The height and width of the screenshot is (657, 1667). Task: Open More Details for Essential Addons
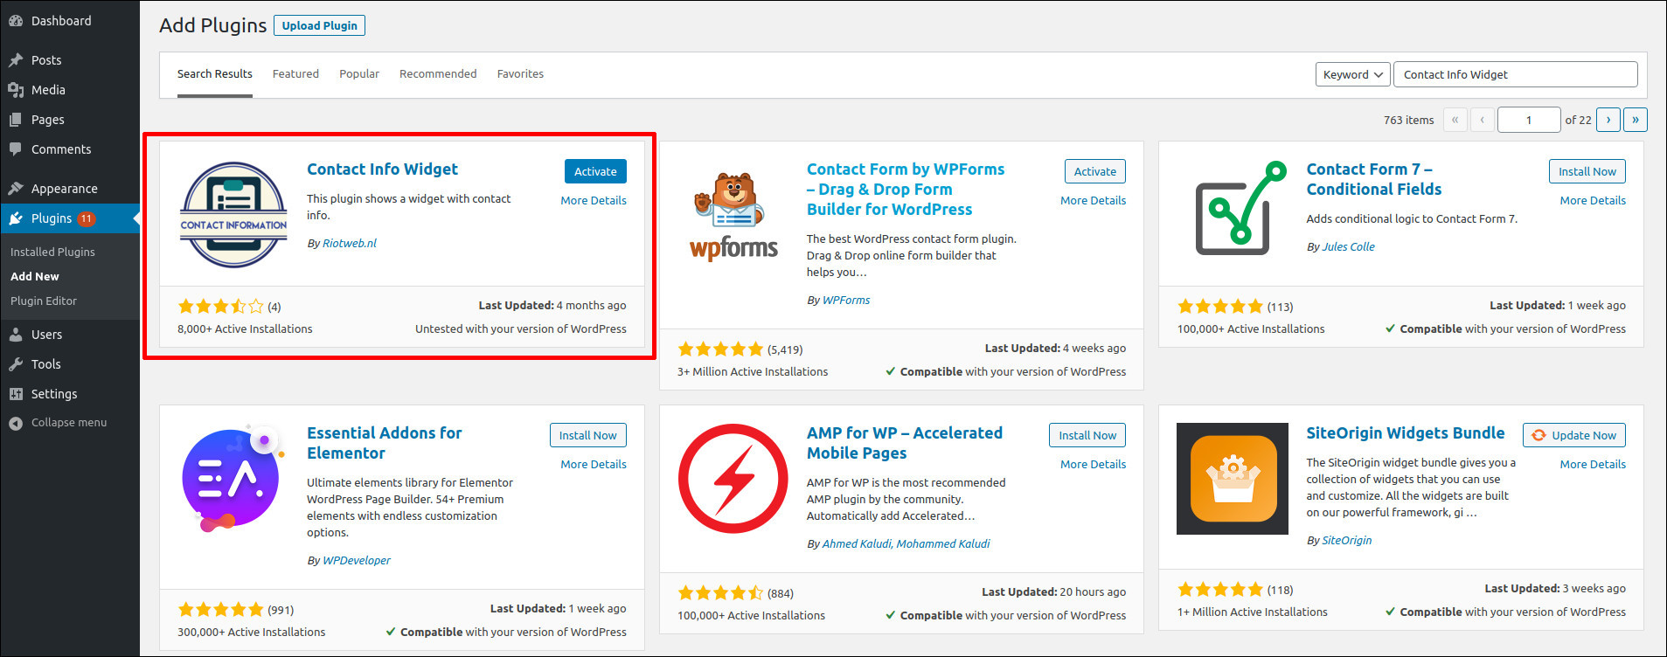click(594, 464)
